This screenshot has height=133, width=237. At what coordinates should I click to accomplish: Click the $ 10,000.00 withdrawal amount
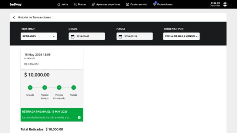click(x=37, y=75)
